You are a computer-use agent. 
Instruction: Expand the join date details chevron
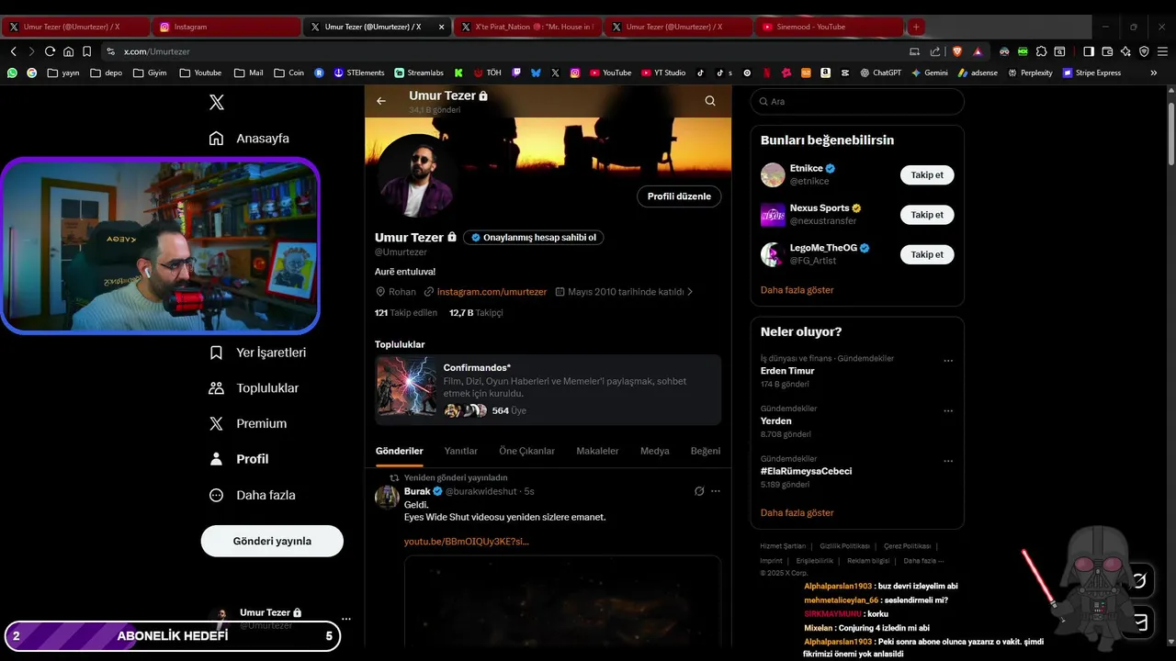click(x=690, y=292)
